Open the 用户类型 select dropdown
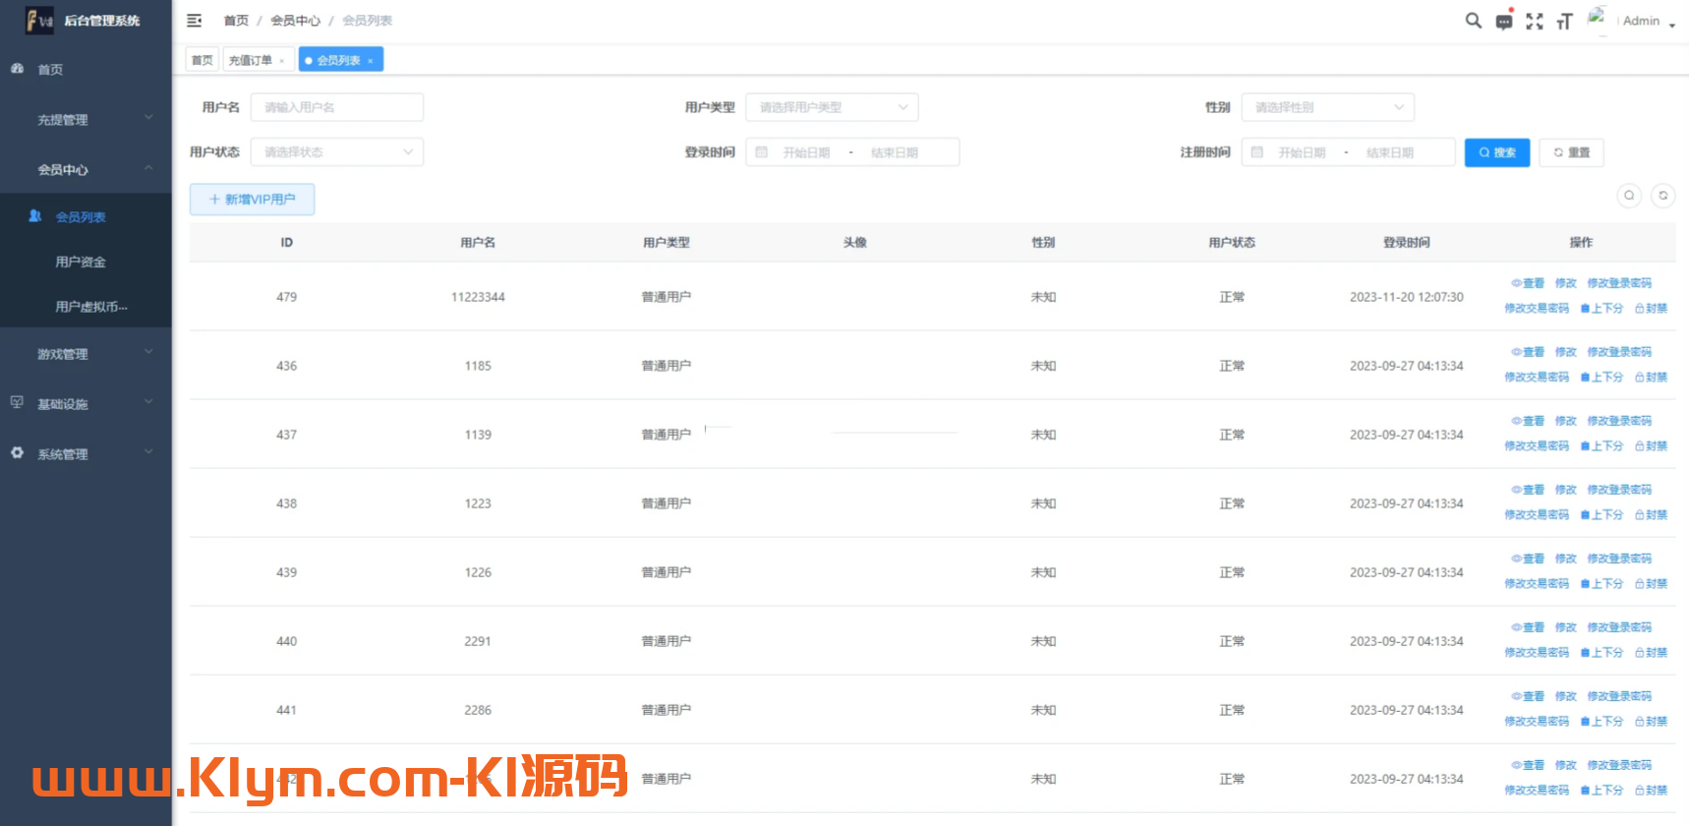1689x826 pixels. click(832, 107)
